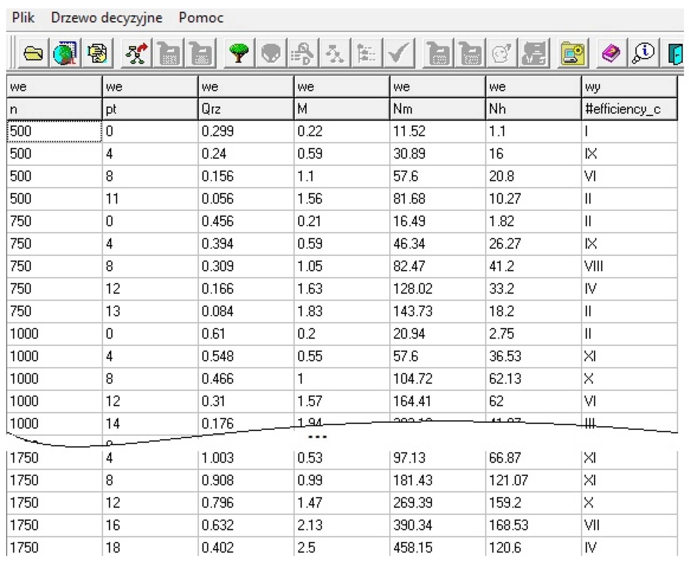689x568 pixels.
Task: Click the #efficiency_c column header
Action: (628, 109)
